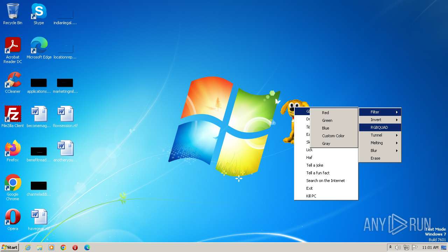Select the havegear.rtf document icon
Image resolution: width=448 pixels, height=252 pixels.
click(x=38, y=220)
